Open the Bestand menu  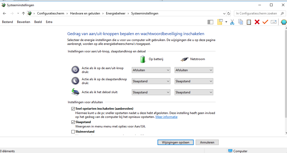[7, 22]
